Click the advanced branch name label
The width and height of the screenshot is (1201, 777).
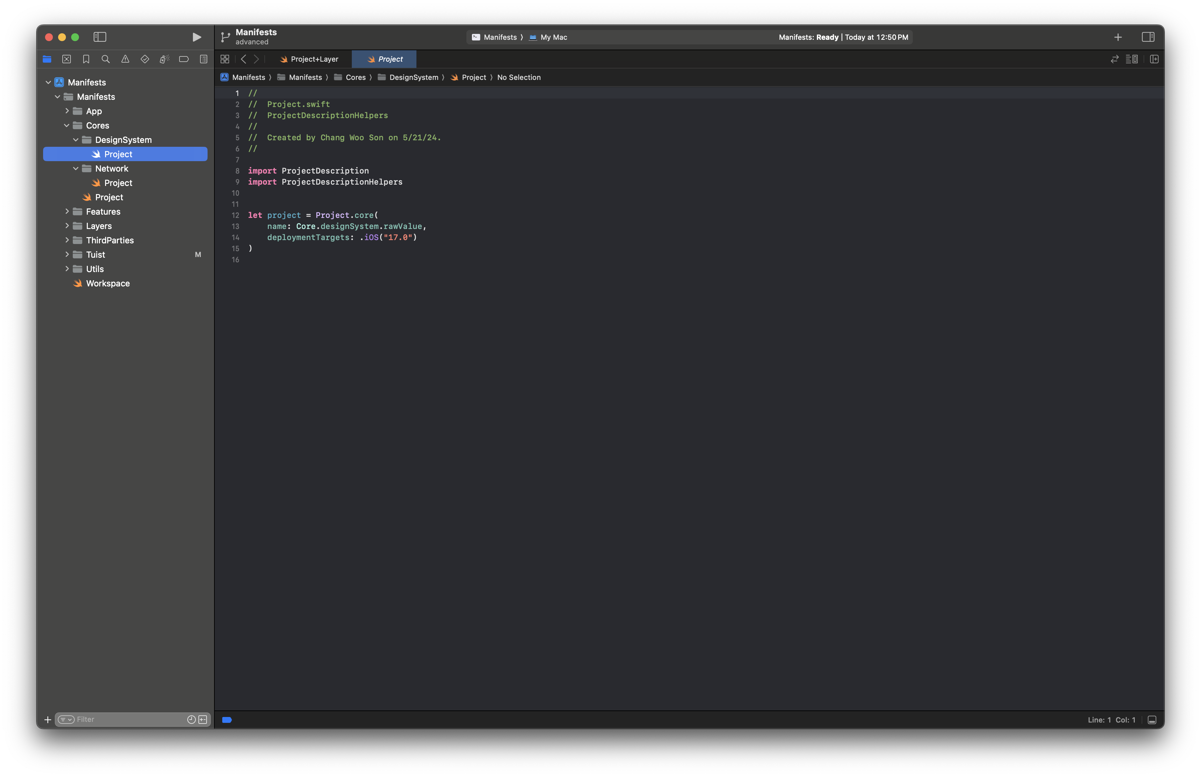(x=252, y=42)
